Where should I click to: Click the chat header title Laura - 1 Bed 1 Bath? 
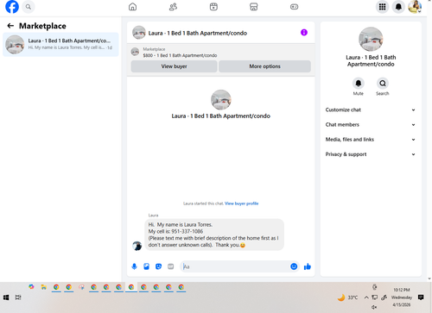[198, 33]
